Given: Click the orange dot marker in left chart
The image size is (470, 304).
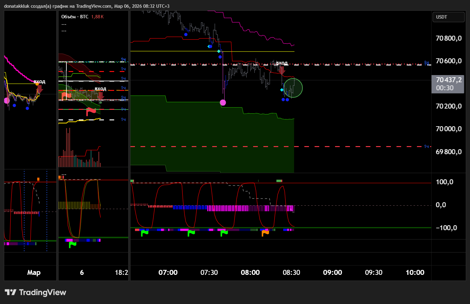Looking at the screenshot, I should [x=37, y=84].
